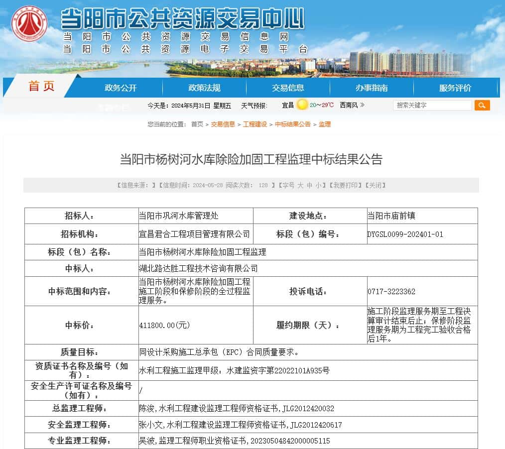Screen dimensions: 505x449
Task: Navigate to 工程建设 breadcrumb link
Action: coord(254,124)
